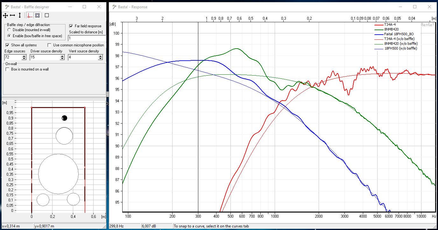Select Disable (mounted in-wall) option
Screen dimensions: 438x230
tap(9, 30)
